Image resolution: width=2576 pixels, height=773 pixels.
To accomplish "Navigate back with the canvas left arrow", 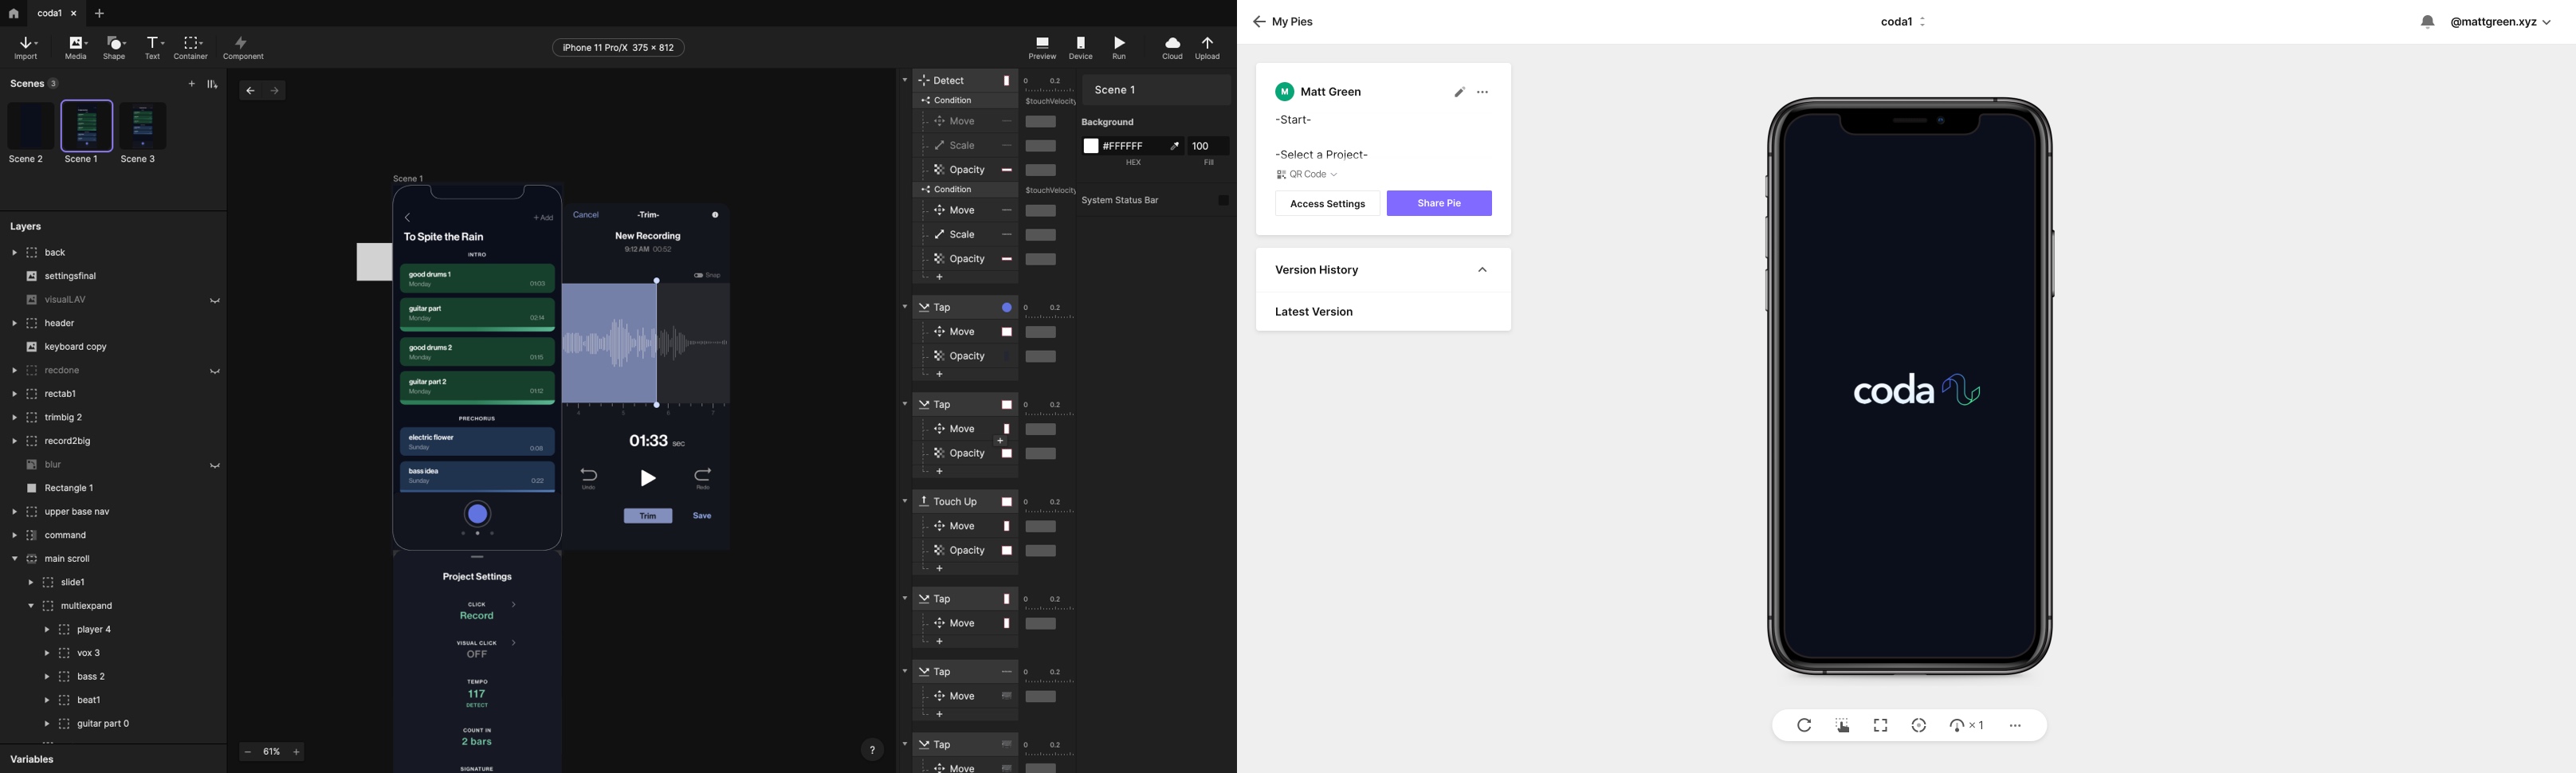I will pyautogui.click(x=250, y=91).
